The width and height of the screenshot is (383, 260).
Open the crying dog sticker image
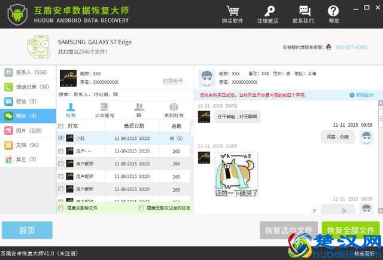[236, 175]
